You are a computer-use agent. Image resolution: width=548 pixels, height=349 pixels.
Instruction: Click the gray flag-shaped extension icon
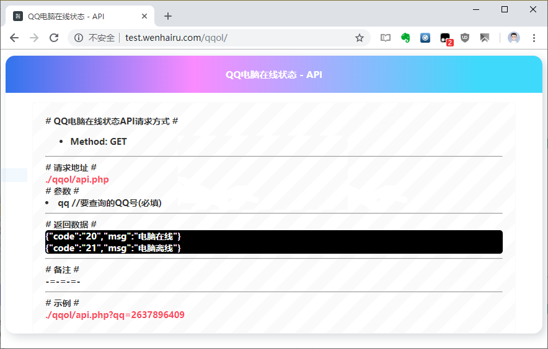[484, 38]
